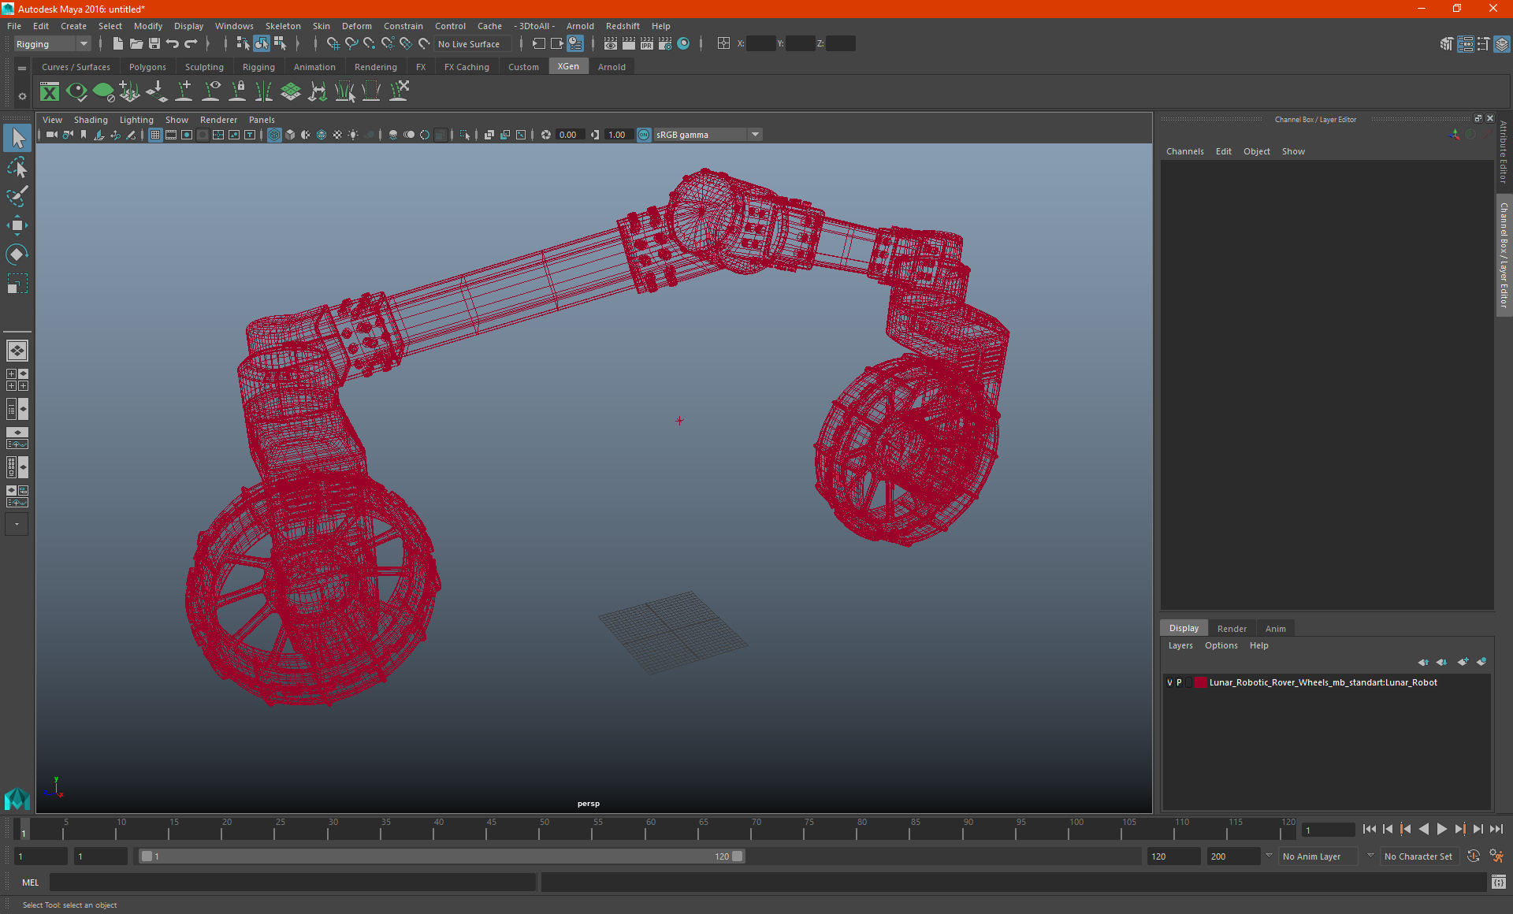Viewport: 1513px width, 914px height.
Task: Click the XGen tab
Action: coord(567,66)
